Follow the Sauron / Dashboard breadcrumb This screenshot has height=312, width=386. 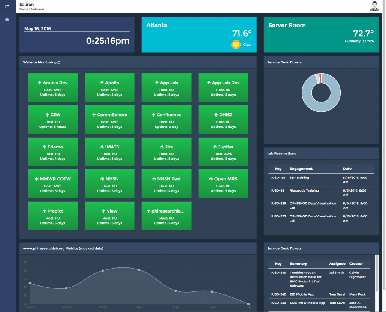pyautogui.click(x=31, y=9)
